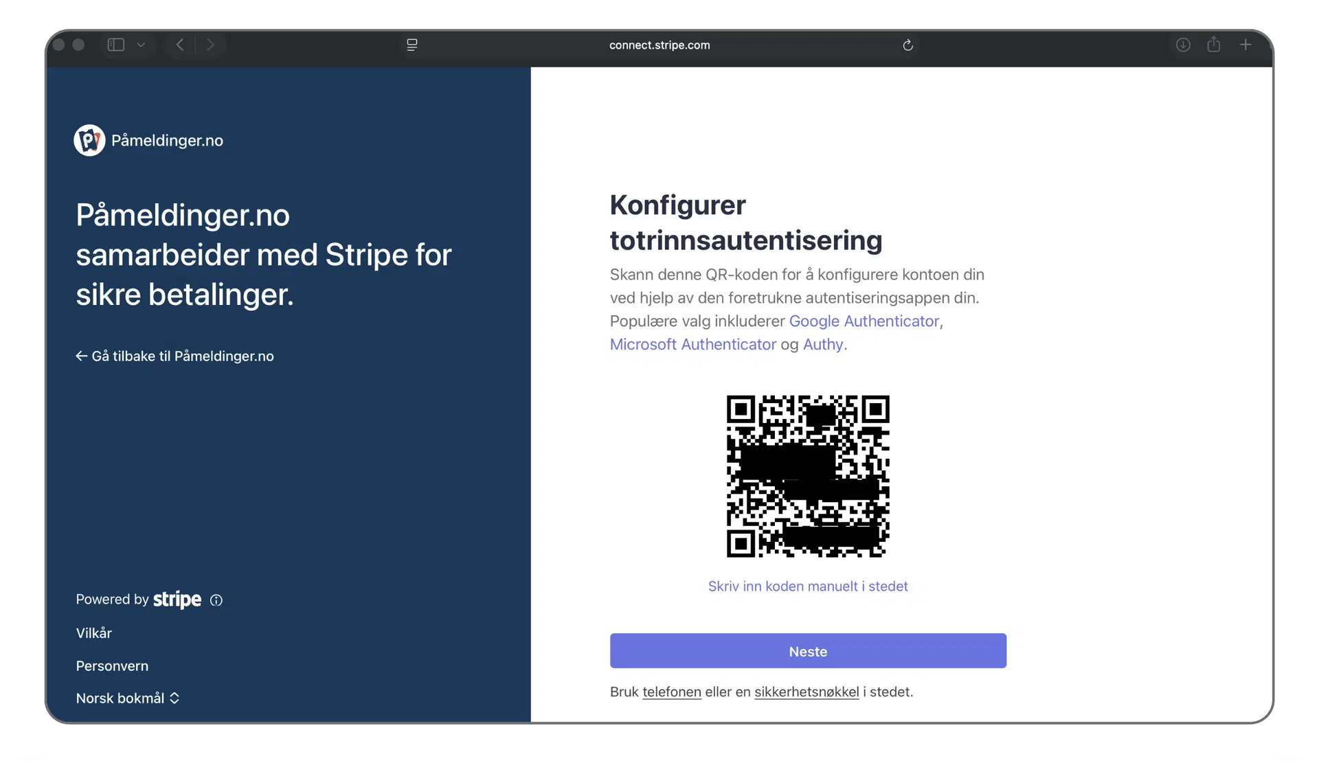Click Gå tilbake til Påmeldinger.no
This screenshot has height=761, width=1319.
pos(174,356)
